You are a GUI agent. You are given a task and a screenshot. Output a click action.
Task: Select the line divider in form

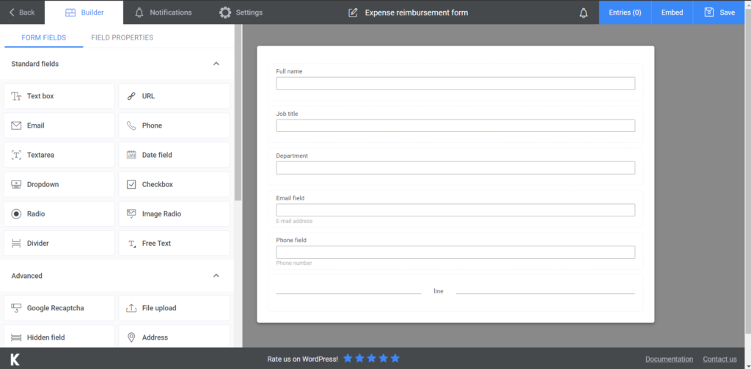coord(455,293)
